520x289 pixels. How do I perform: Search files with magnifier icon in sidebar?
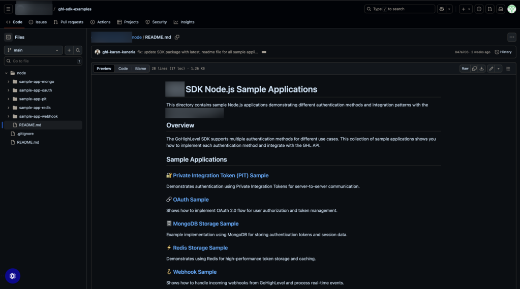(x=78, y=50)
